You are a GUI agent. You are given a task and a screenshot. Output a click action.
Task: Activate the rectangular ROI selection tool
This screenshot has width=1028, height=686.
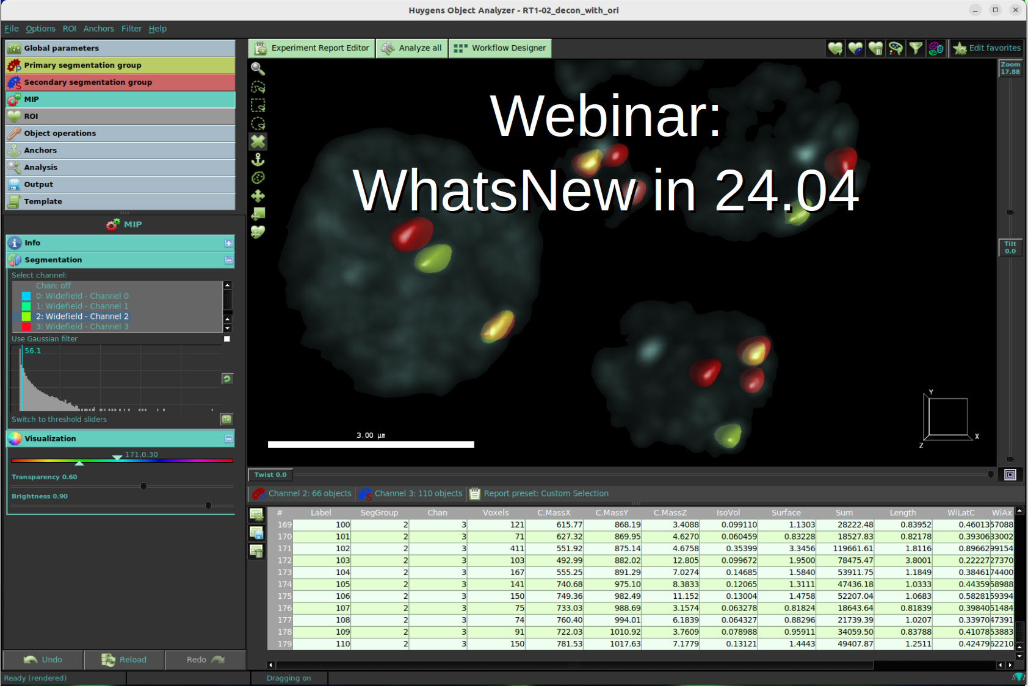click(258, 105)
